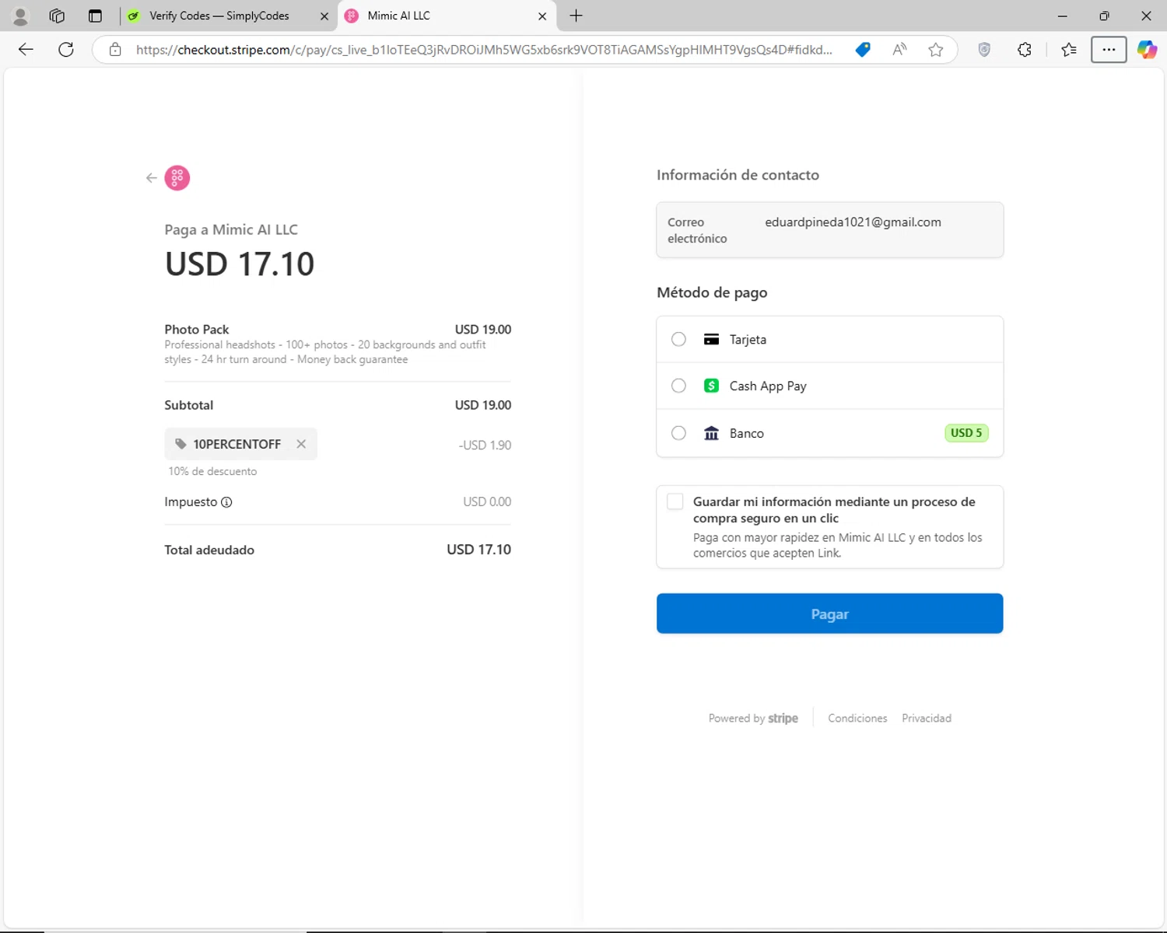Open the Condiciones link
Screen dimensions: 1167x933
click(x=857, y=718)
